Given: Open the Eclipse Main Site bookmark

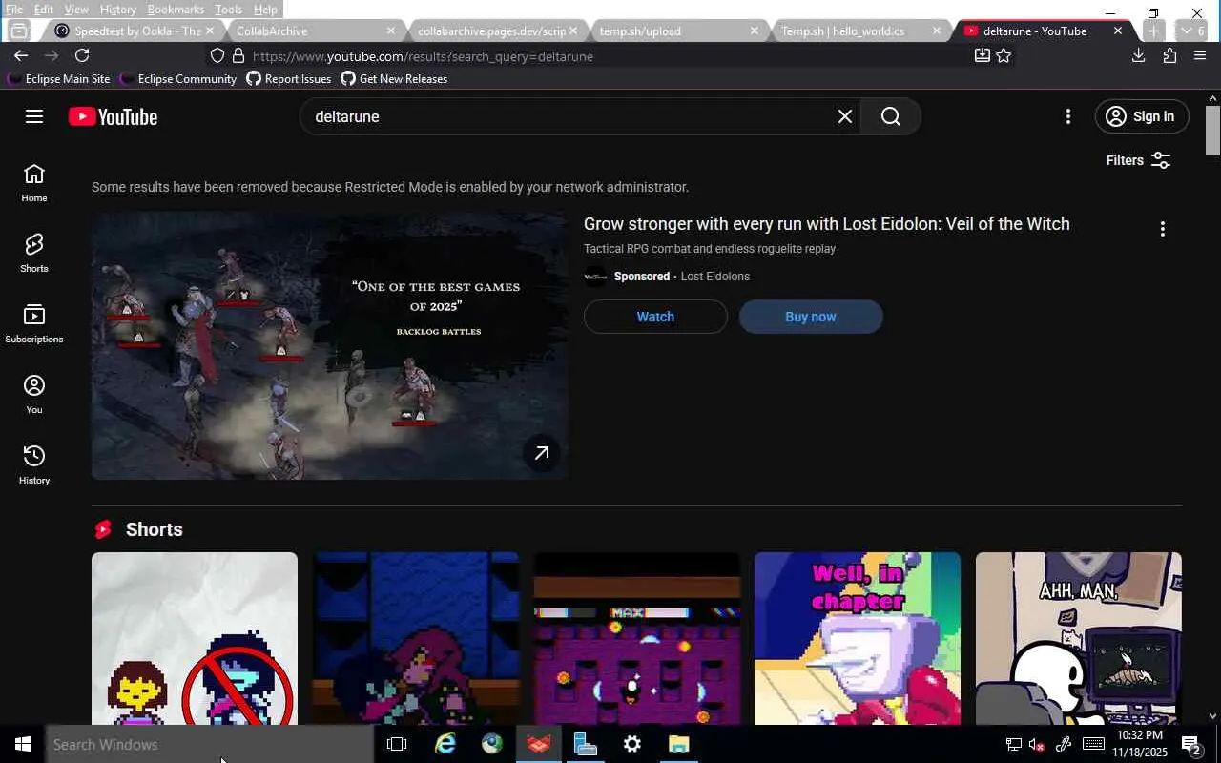Looking at the screenshot, I should pos(58,79).
